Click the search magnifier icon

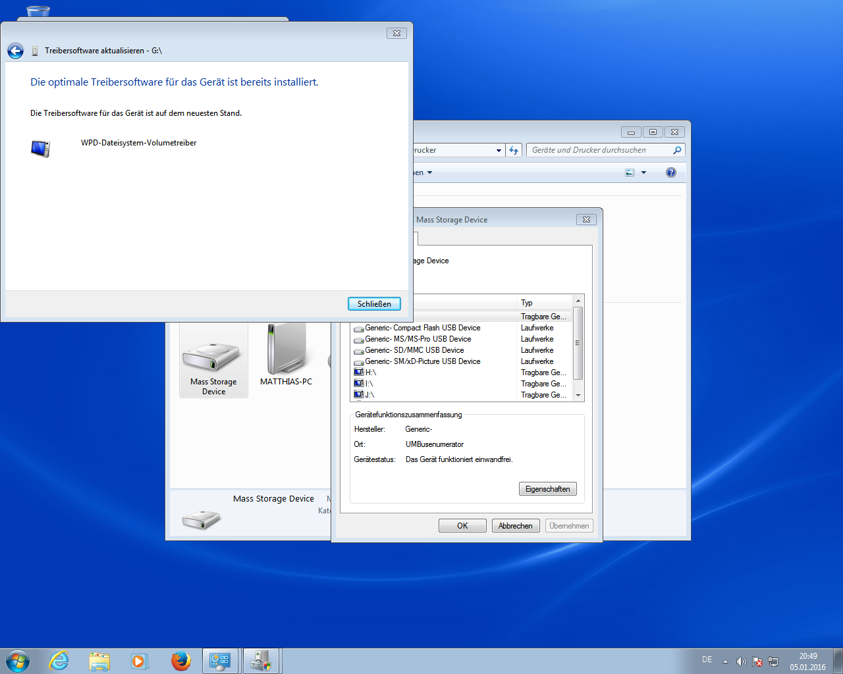pos(677,150)
